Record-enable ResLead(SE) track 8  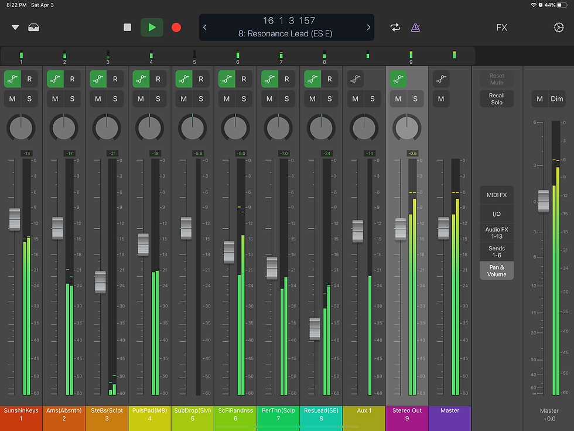click(329, 79)
